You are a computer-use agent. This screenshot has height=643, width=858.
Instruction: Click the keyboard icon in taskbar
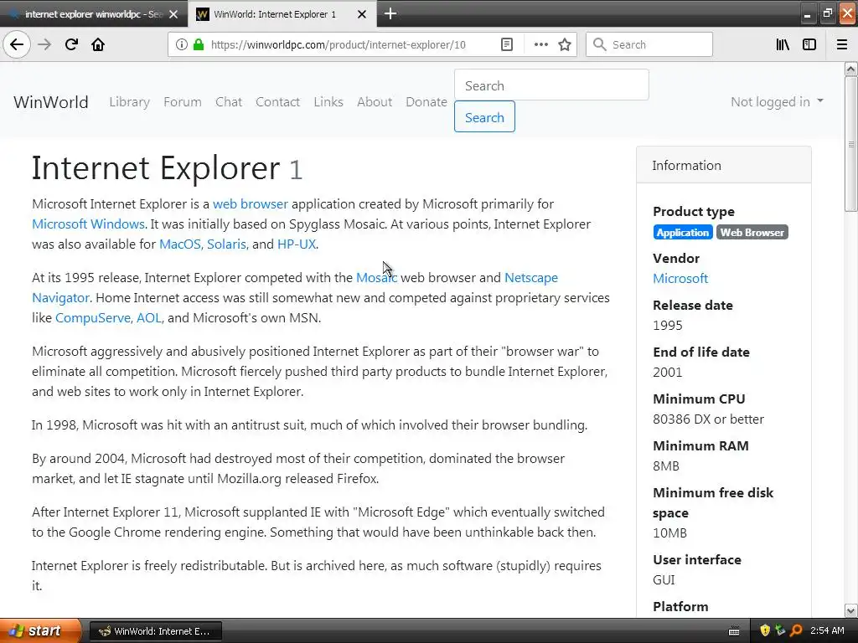point(734,631)
